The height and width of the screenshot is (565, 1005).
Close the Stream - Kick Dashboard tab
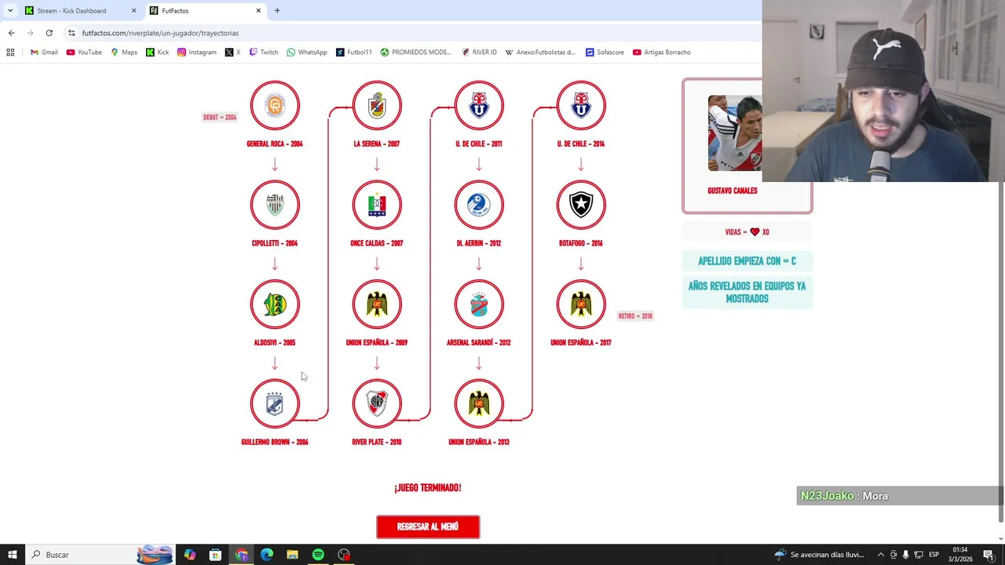133,11
